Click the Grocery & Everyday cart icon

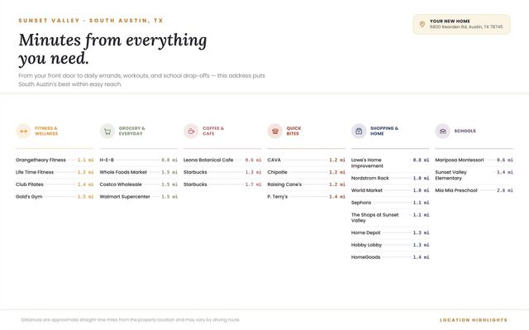[107, 131]
